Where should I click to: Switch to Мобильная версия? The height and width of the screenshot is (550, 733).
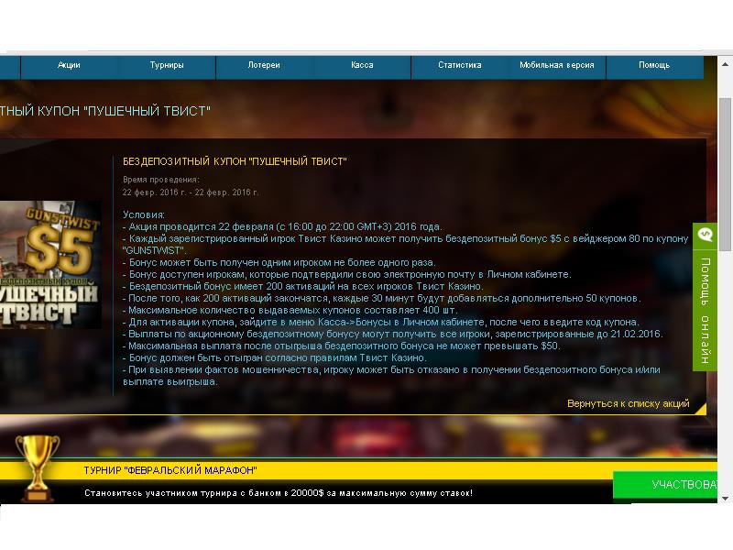tap(557, 66)
